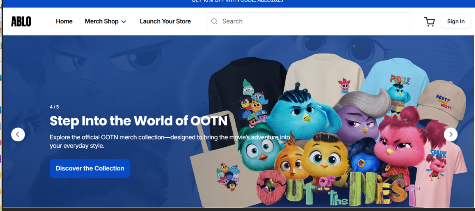Viewport: 475px width, 211px height.
Task: Click the ABLO logo
Action: (x=21, y=21)
